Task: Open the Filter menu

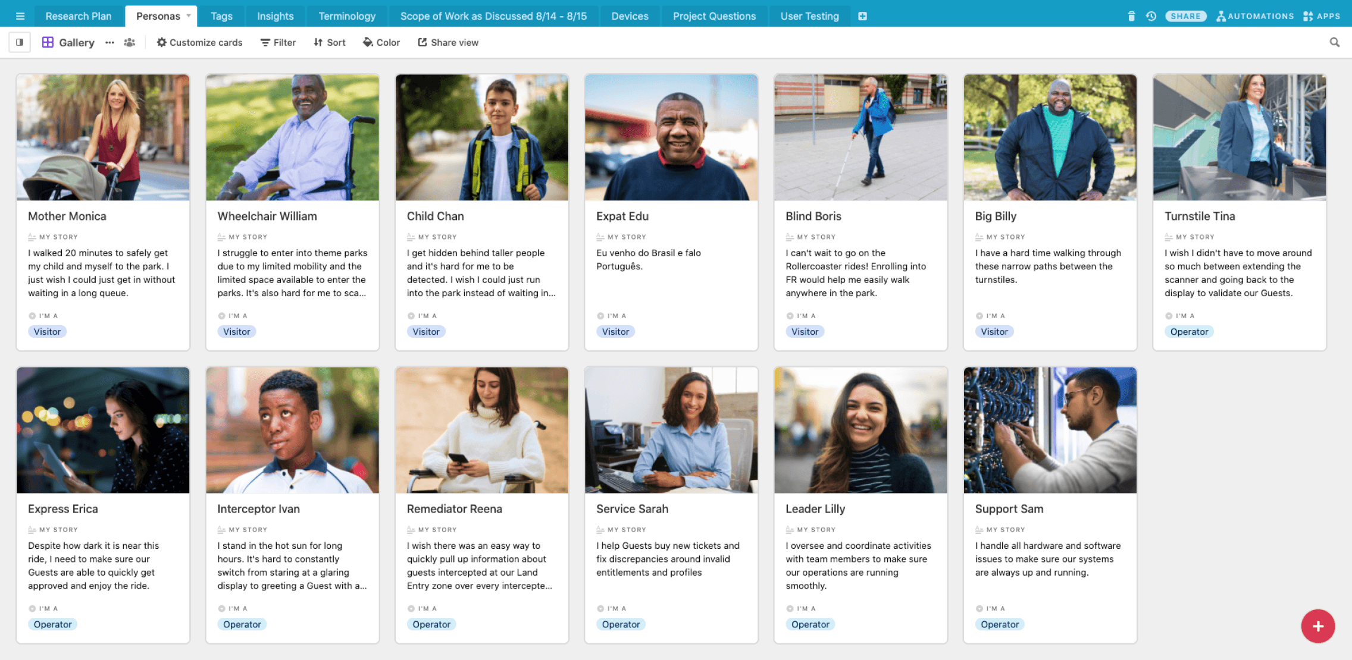Action: click(x=278, y=42)
